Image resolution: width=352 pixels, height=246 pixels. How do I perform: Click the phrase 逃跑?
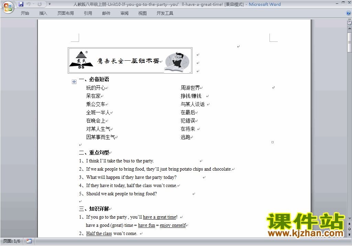pyautogui.click(x=185, y=137)
